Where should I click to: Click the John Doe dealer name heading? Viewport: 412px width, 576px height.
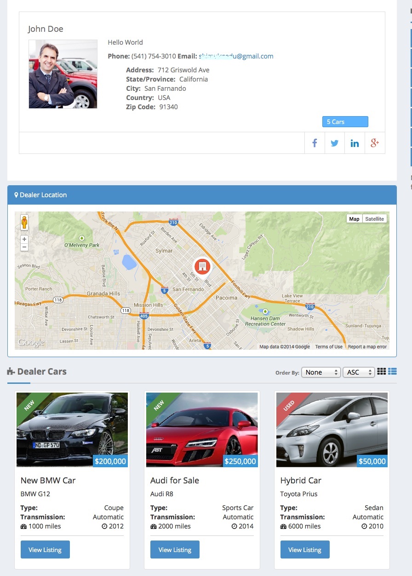tap(46, 29)
